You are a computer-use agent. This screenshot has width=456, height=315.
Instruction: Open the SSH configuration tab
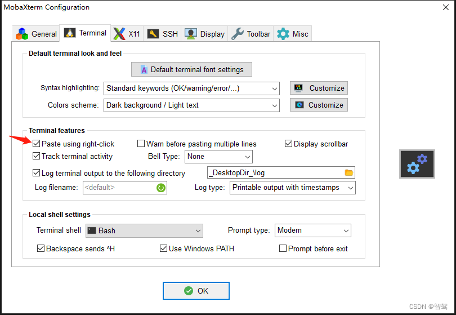(x=162, y=34)
